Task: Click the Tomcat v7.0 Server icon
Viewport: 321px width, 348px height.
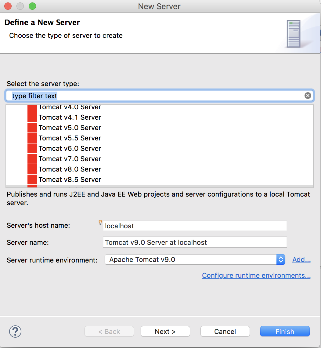Action: (32, 159)
